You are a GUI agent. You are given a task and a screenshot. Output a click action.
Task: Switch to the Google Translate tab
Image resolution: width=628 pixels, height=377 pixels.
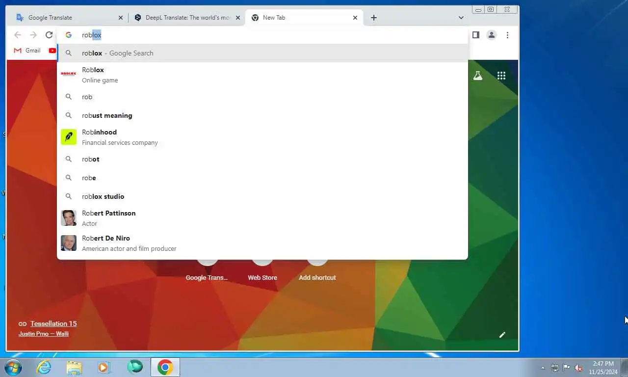point(69,18)
